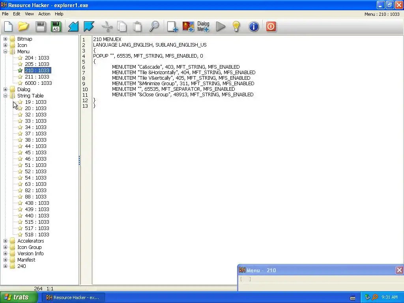Expand the Dialog folder node

[x=5, y=90]
